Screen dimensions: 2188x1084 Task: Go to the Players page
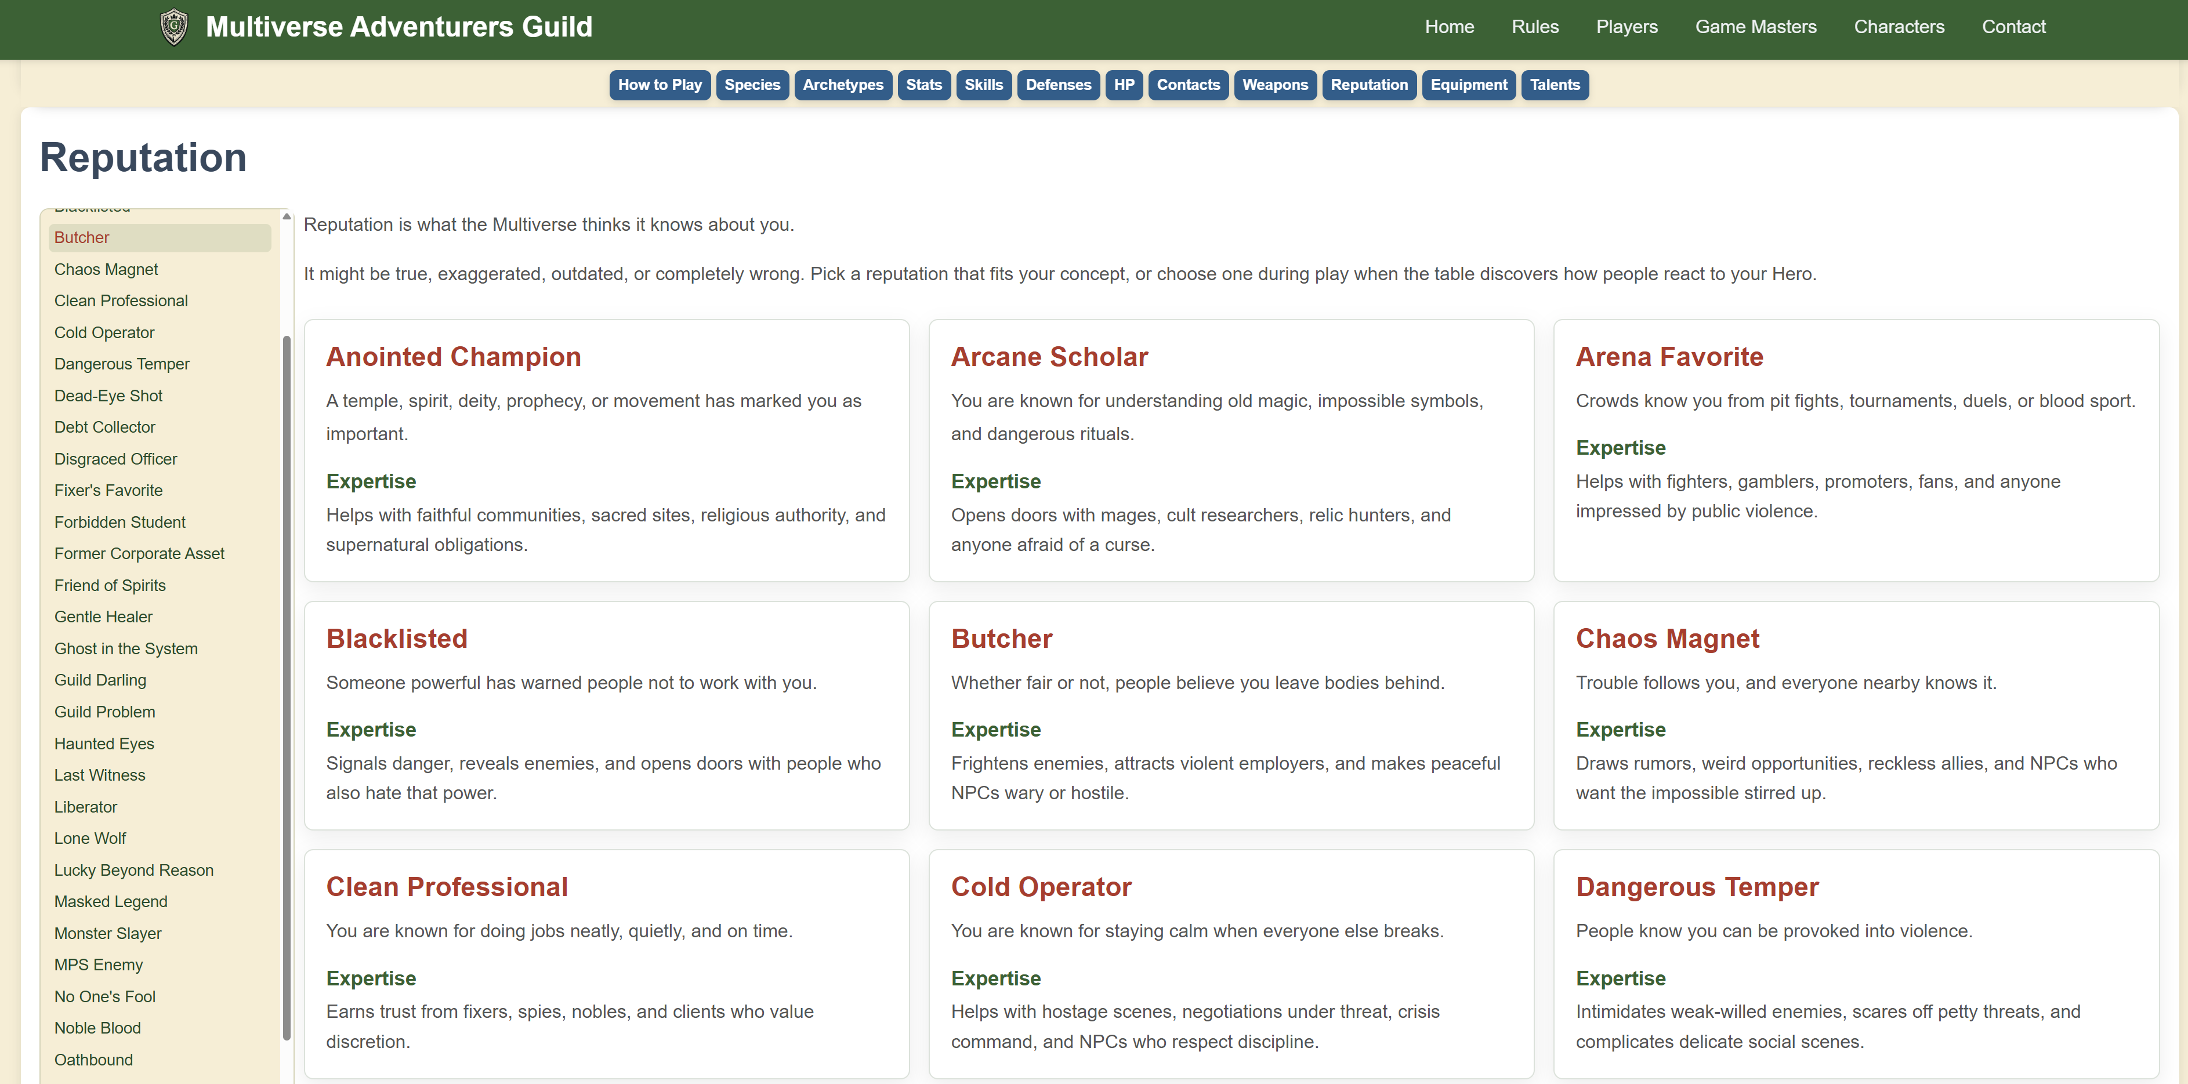[1626, 27]
